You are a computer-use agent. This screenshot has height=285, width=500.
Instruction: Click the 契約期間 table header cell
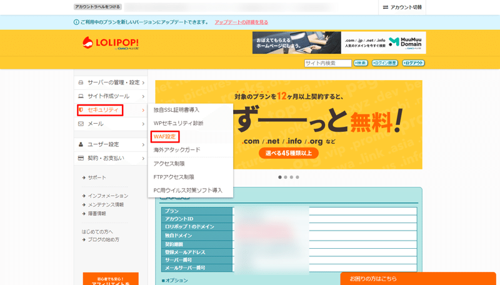pyautogui.click(x=197, y=244)
